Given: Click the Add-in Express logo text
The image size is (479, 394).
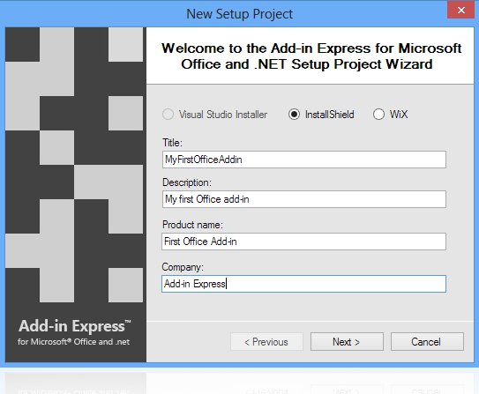Looking at the screenshot, I should pyautogui.click(x=74, y=326).
